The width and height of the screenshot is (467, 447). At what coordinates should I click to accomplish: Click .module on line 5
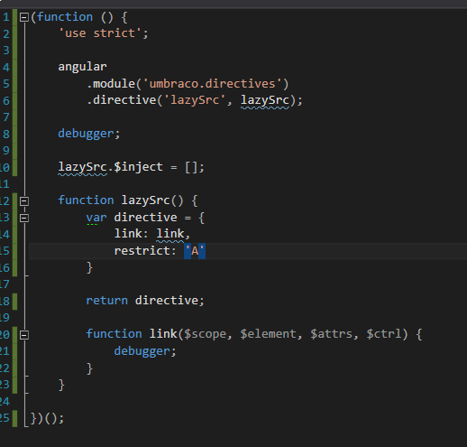click(x=111, y=84)
